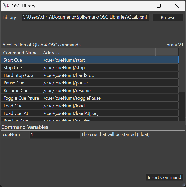
Task: Select the Stop Cue command row
Action: pos(90,68)
